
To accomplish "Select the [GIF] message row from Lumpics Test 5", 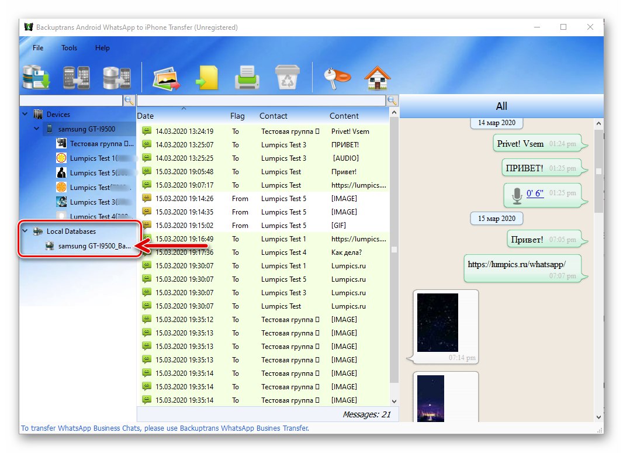I will (264, 225).
